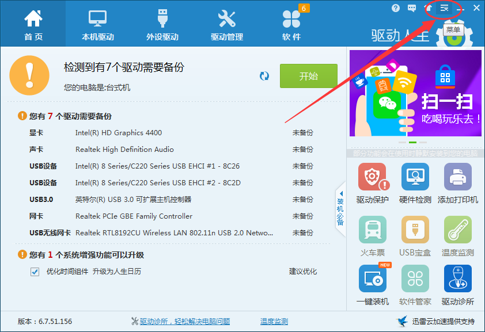The image size is (485, 332).
Task: Click the orange 6 software badge
Action: point(304,8)
